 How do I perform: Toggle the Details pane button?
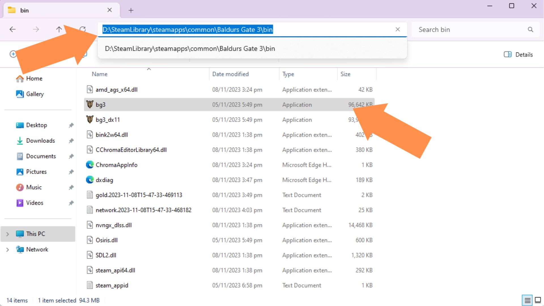[518, 54]
